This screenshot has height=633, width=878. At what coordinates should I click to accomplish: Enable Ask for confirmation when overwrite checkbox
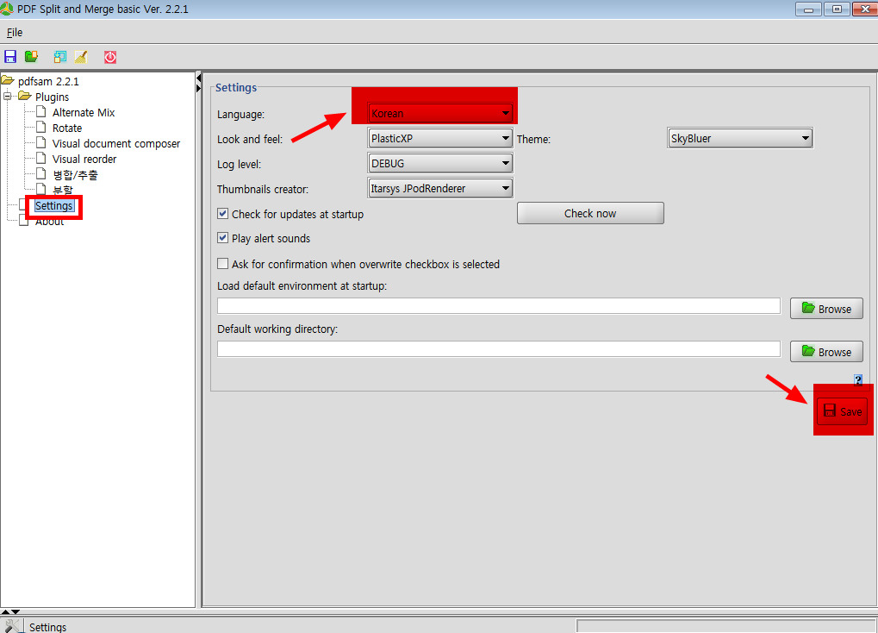point(223,264)
